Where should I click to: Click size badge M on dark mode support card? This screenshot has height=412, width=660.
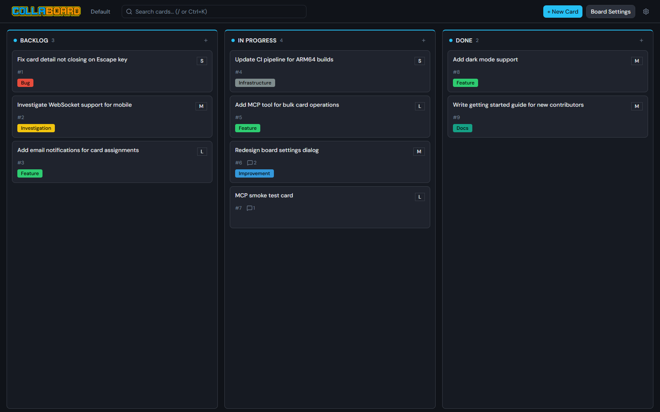pos(637,61)
